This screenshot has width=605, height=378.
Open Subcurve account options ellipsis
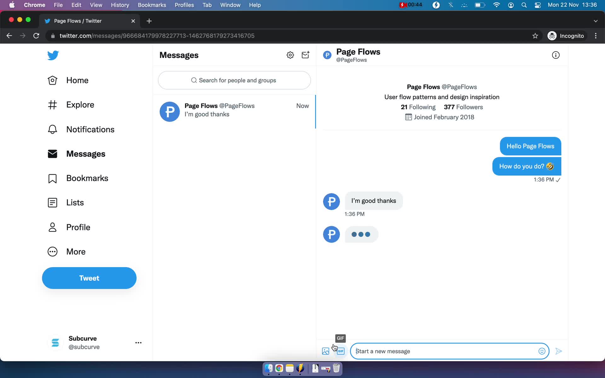click(x=138, y=343)
